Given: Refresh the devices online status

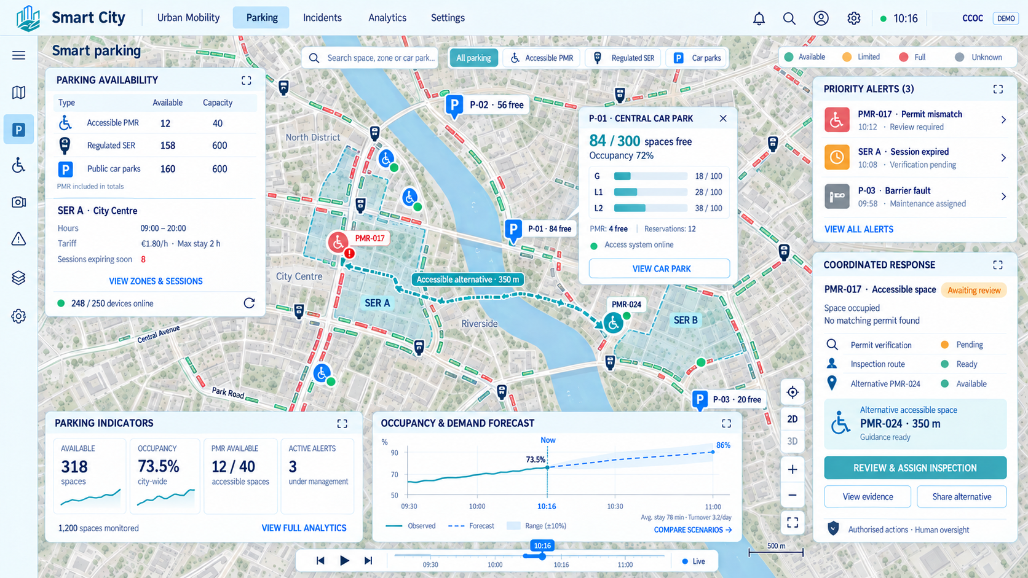Looking at the screenshot, I should [x=249, y=303].
